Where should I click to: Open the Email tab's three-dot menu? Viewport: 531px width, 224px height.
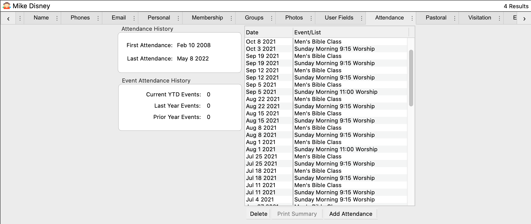pyautogui.click(x=134, y=18)
